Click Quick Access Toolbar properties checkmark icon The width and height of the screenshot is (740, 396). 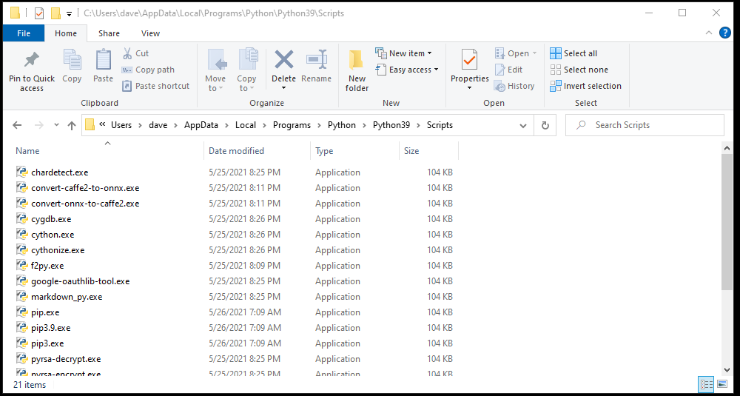tap(39, 13)
